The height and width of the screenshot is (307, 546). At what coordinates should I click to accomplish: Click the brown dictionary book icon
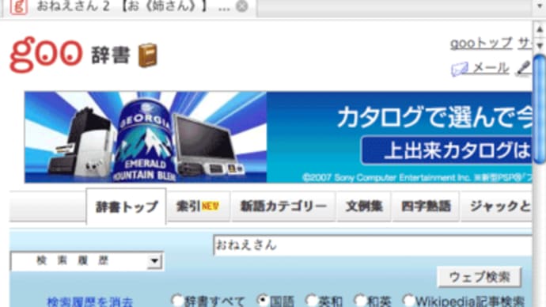pyautogui.click(x=148, y=55)
